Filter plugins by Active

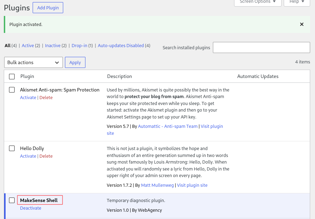(28, 45)
